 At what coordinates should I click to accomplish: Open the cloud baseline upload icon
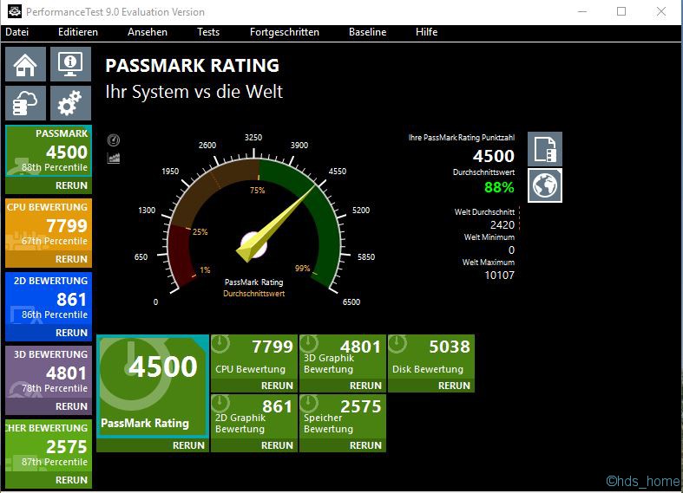(25, 103)
